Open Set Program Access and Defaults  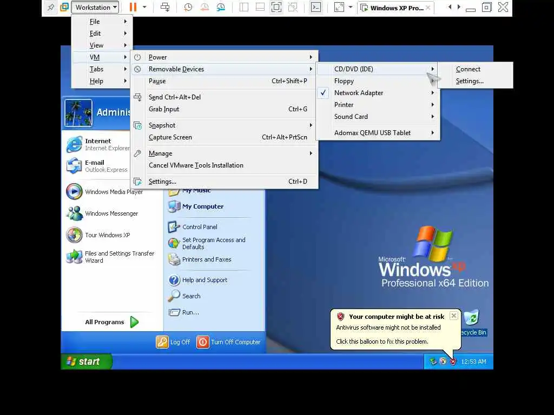[x=207, y=244]
